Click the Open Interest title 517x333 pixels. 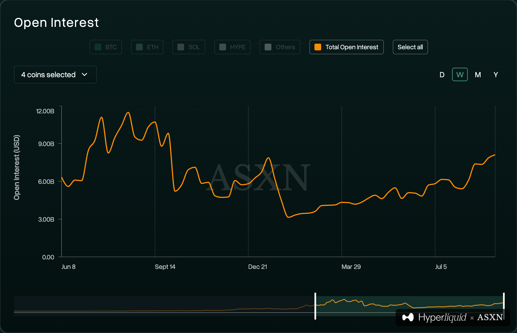pos(57,22)
